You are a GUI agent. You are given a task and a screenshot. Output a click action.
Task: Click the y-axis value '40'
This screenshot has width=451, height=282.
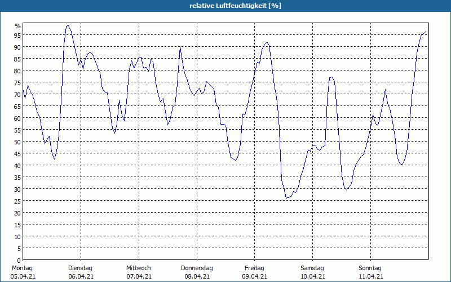tap(17, 165)
